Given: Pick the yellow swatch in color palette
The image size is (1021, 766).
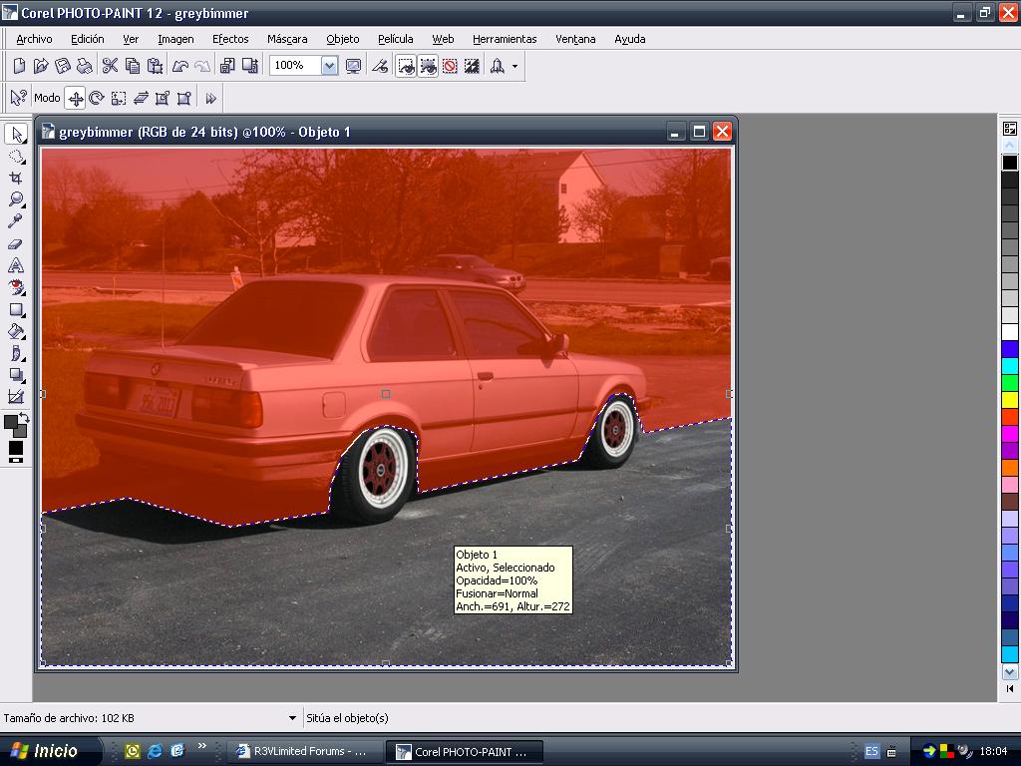Looking at the screenshot, I should coord(1010,399).
